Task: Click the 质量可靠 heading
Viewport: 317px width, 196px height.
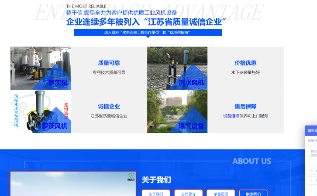Action: [109, 63]
